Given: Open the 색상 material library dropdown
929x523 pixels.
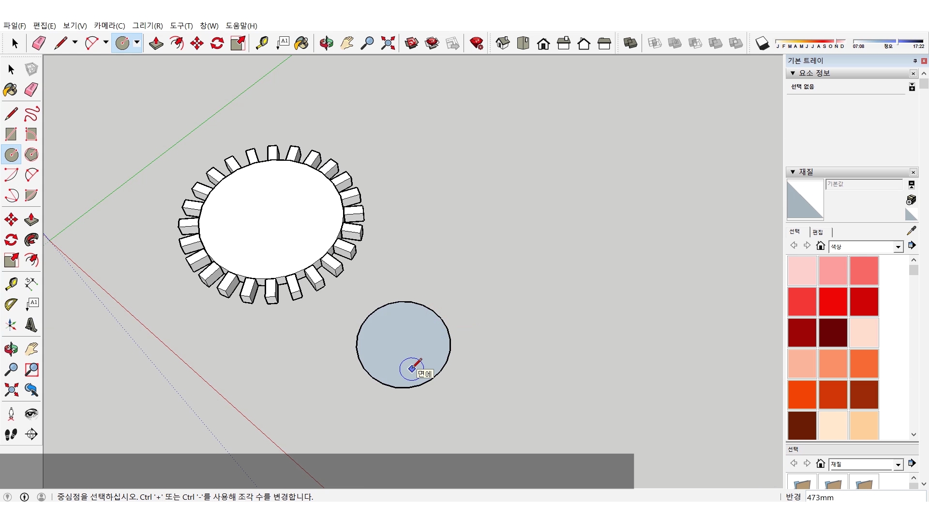Looking at the screenshot, I should [898, 247].
